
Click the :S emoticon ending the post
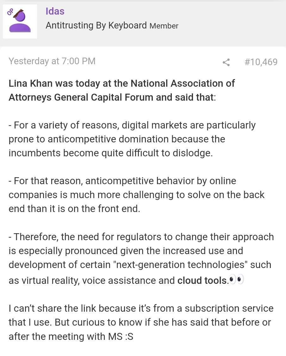(x=129, y=336)
